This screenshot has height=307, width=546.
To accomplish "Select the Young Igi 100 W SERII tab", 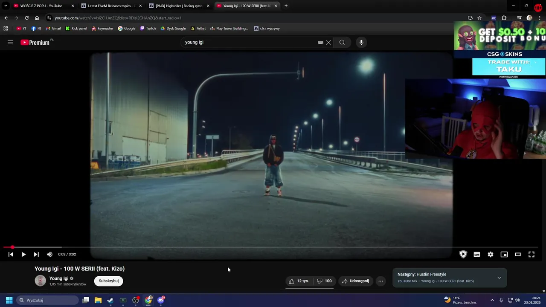I will (x=247, y=6).
